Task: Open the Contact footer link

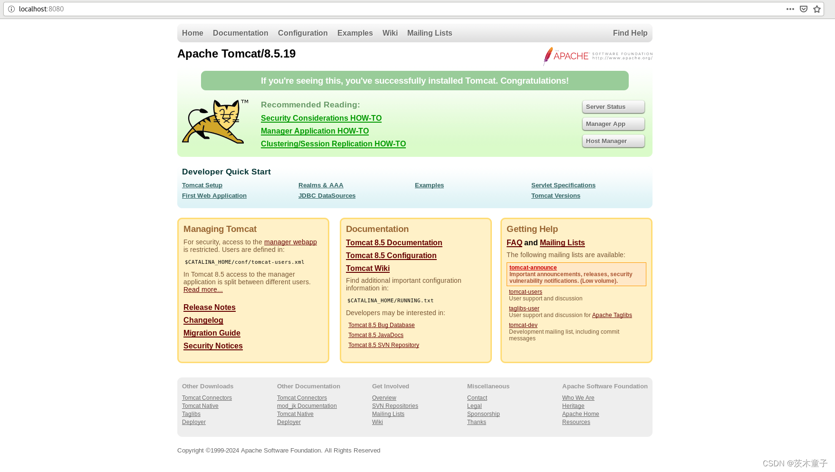Action: click(x=477, y=398)
